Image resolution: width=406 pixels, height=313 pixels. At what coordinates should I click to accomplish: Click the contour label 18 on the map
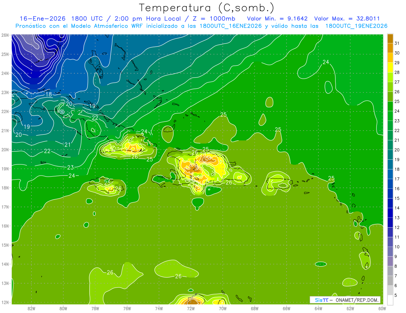tap(49, 95)
